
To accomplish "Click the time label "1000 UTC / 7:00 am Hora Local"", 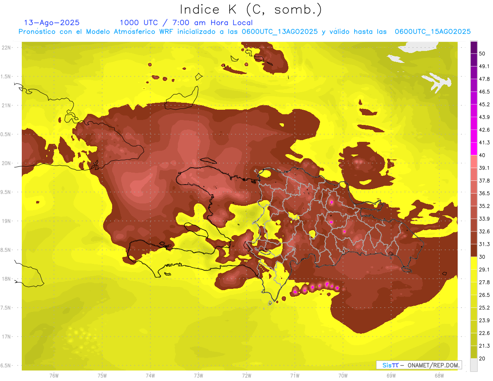I will point(186,23).
